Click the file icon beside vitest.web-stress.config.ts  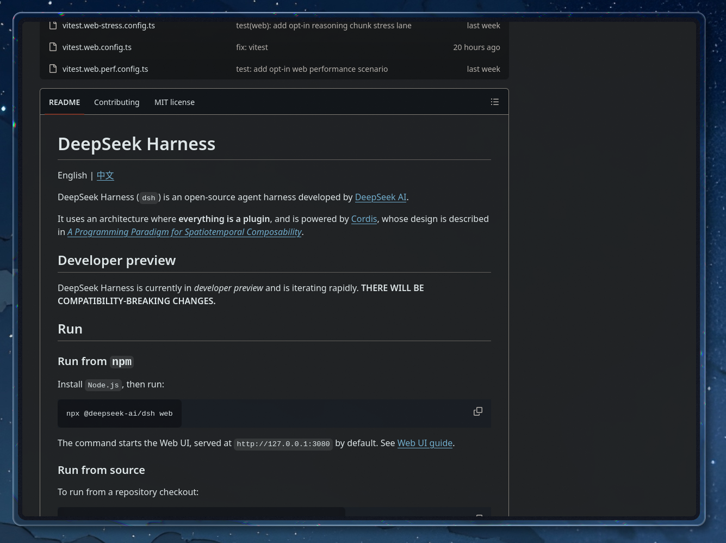point(53,26)
